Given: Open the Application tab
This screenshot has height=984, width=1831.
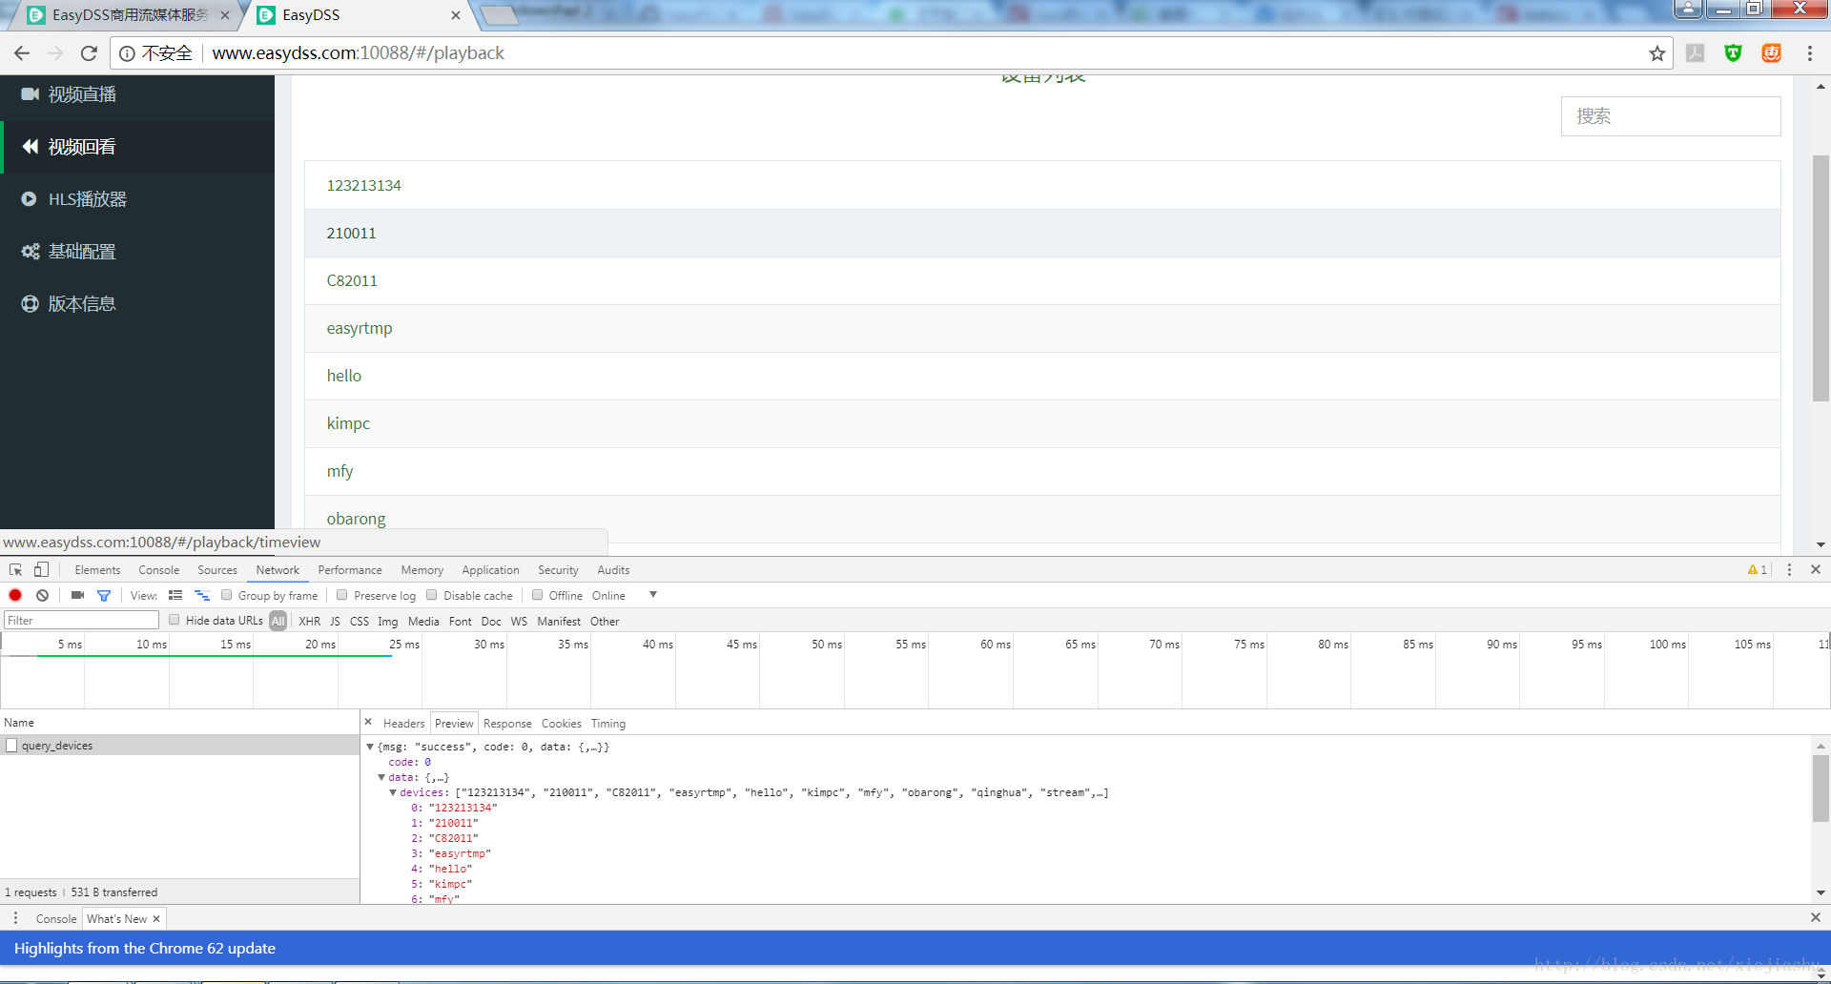Looking at the screenshot, I should 490,570.
